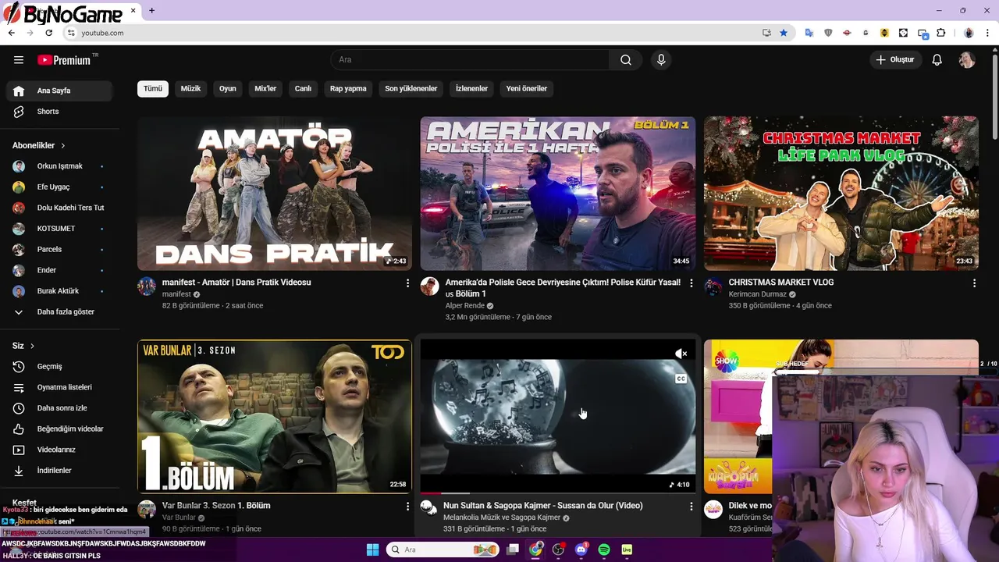
Task: Open Var Bunlar 3. Sezon thumbnail
Action: [275, 416]
